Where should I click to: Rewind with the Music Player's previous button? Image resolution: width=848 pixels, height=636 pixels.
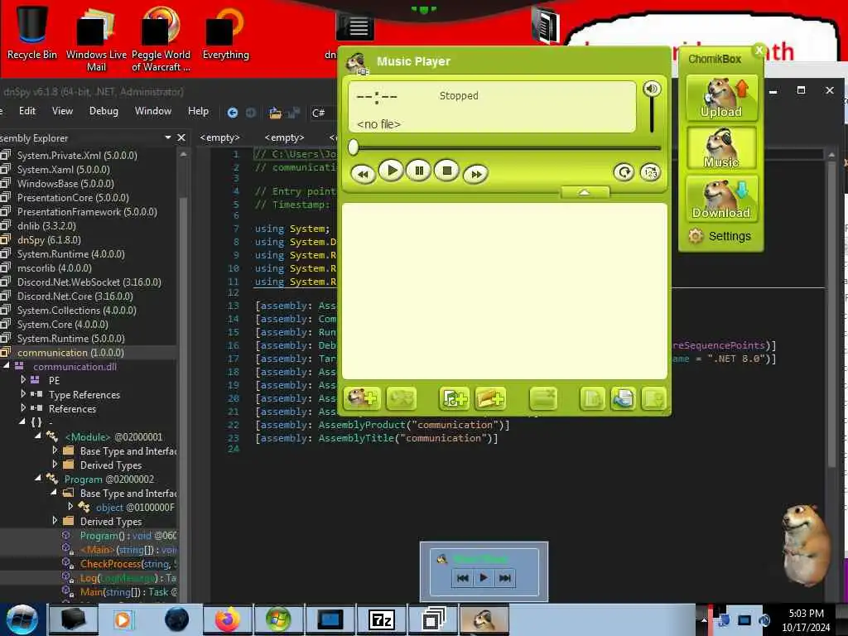point(363,174)
